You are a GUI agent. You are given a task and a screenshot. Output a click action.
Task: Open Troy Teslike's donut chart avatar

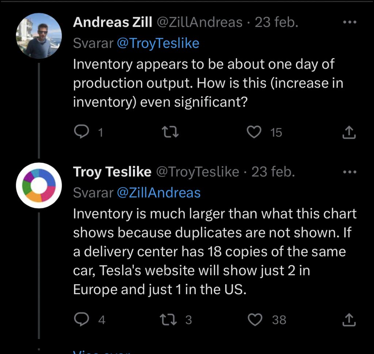pos(39,185)
